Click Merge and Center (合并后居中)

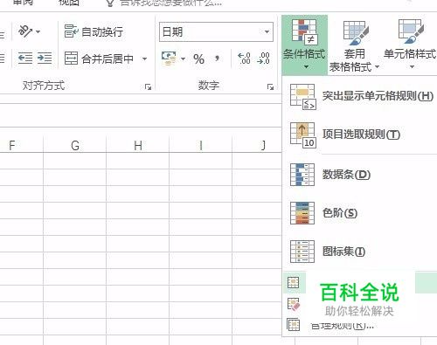(x=99, y=59)
